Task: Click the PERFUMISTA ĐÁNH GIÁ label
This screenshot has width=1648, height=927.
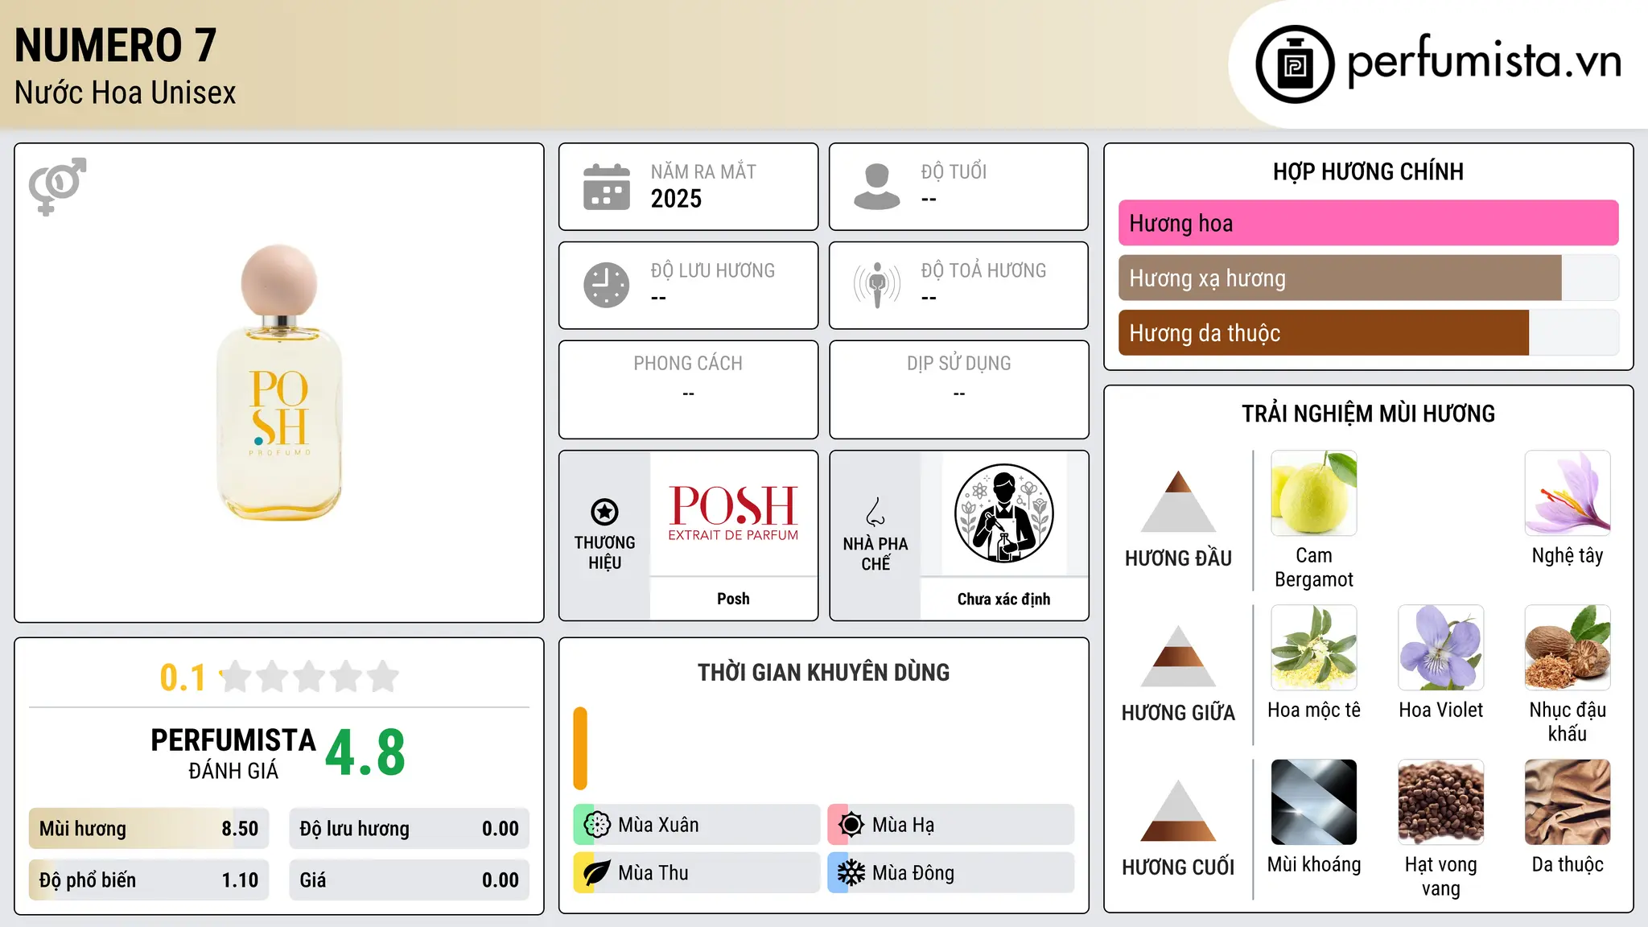Action: (x=233, y=753)
